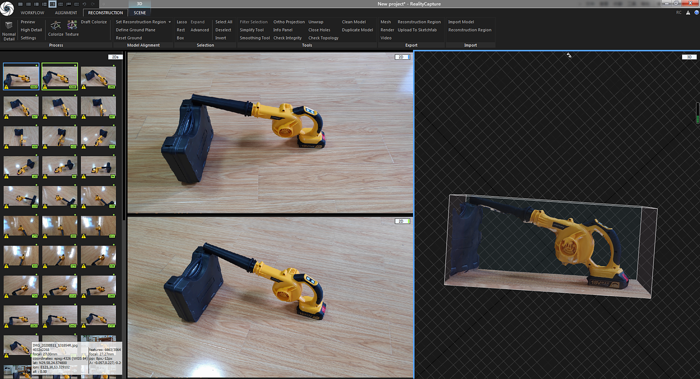Click the Close Holes tool

click(x=319, y=30)
